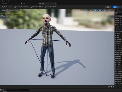Viewport: 122px width, 92px height.
Task: Toggle rotation snapping in the viewport
Action: pos(100,10)
